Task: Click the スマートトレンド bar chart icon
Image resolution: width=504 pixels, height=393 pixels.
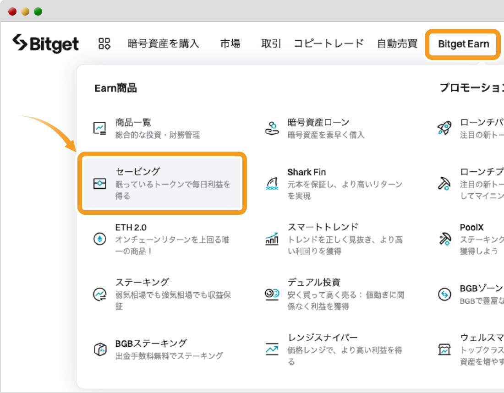Action: click(x=272, y=239)
